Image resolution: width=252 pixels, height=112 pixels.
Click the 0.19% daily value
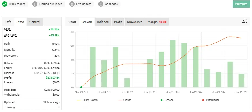[56, 44]
